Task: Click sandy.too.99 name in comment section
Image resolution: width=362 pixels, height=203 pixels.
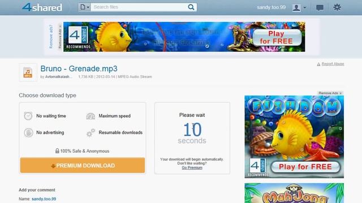Action: [44, 199]
